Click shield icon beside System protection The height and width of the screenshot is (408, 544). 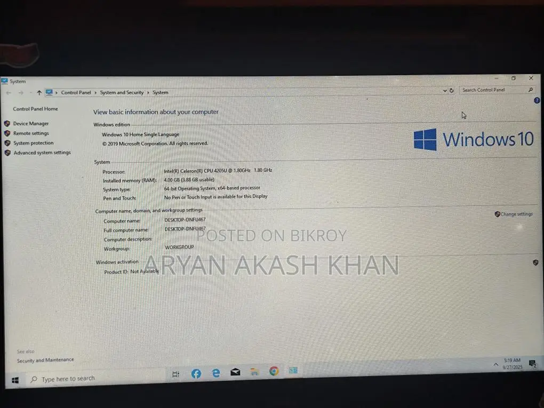tap(7, 143)
